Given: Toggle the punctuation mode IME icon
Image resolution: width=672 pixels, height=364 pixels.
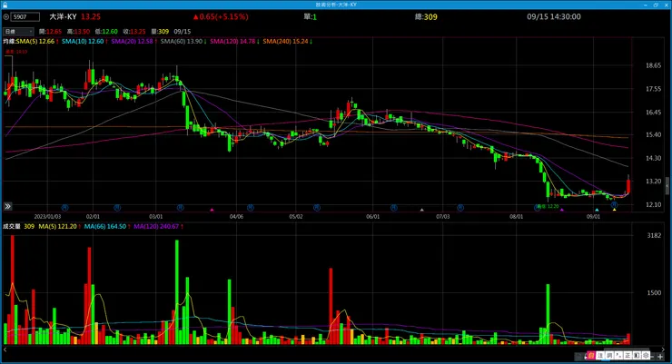Looking at the screenshot, I should click(x=618, y=355).
